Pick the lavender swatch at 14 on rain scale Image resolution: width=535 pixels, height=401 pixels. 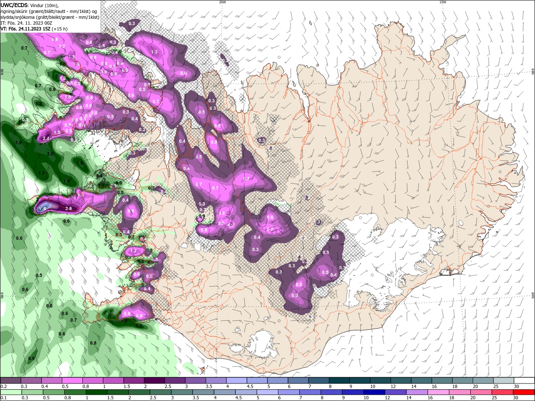417,392
